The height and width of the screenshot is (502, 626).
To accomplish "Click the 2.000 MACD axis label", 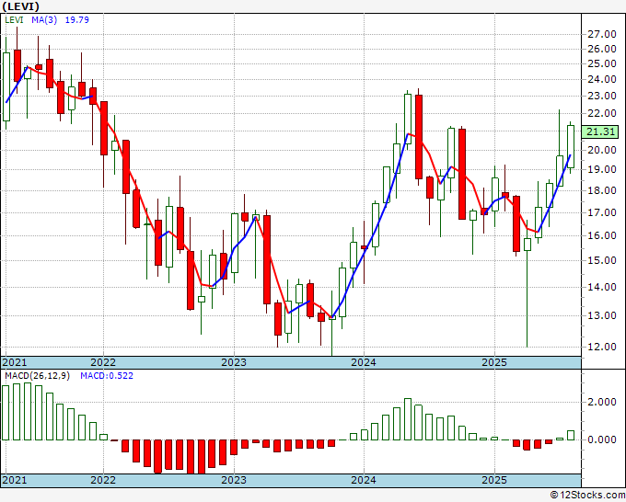I will pos(602,402).
